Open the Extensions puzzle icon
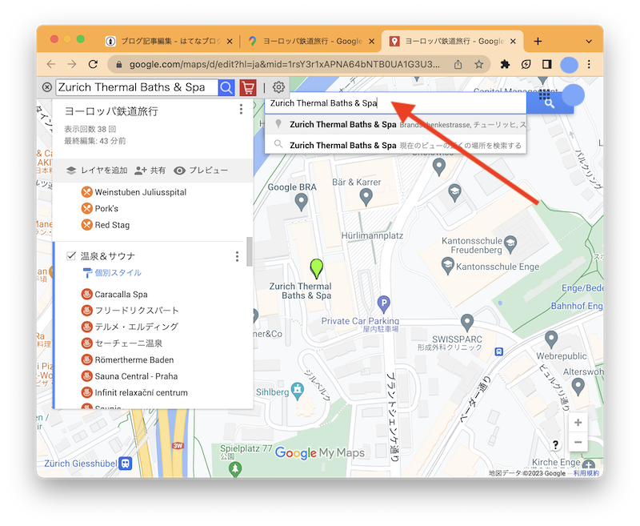Screen dimensions: 640x526 tap(505, 64)
